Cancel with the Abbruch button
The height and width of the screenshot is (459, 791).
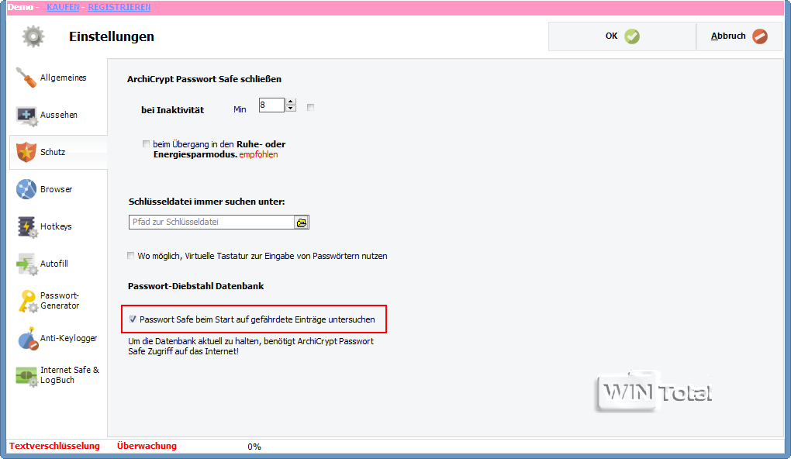[x=739, y=36]
